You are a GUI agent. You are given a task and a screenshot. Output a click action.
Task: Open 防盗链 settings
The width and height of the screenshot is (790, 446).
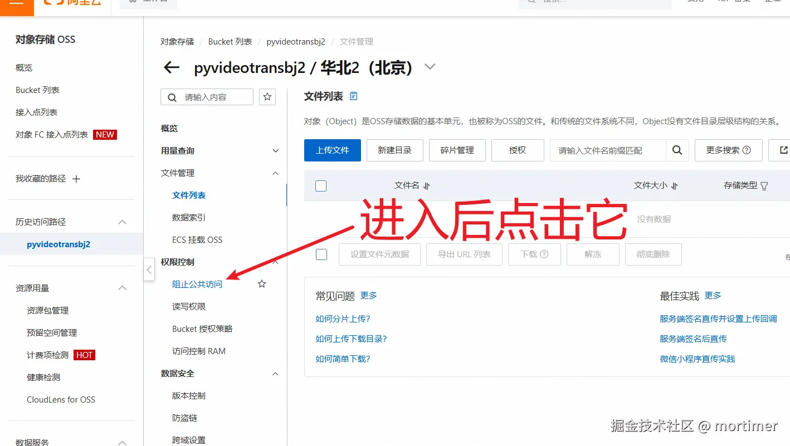185,418
